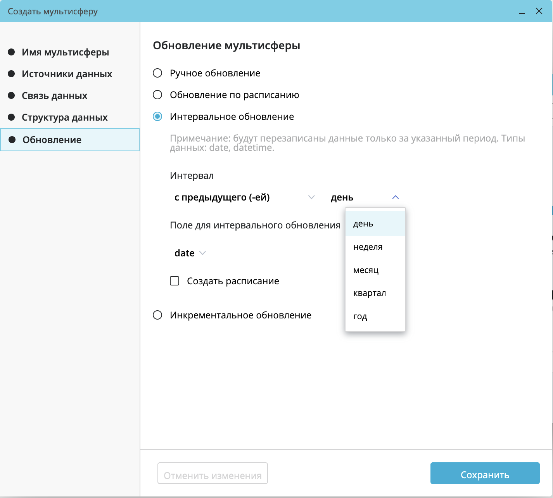553x498 pixels.
Task: Pick год from the dropdown list
Action: (375, 316)
